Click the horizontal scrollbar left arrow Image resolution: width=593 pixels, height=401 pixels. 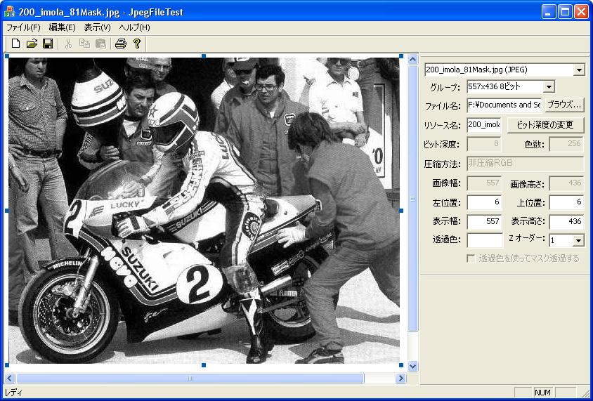(x=11, y=378)
